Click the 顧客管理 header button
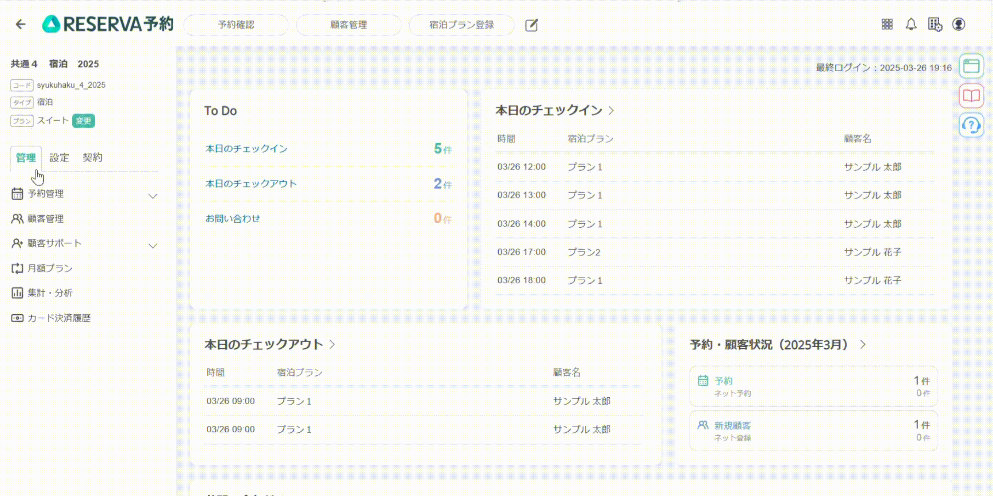The image size is (993, 496). point(349,25)
